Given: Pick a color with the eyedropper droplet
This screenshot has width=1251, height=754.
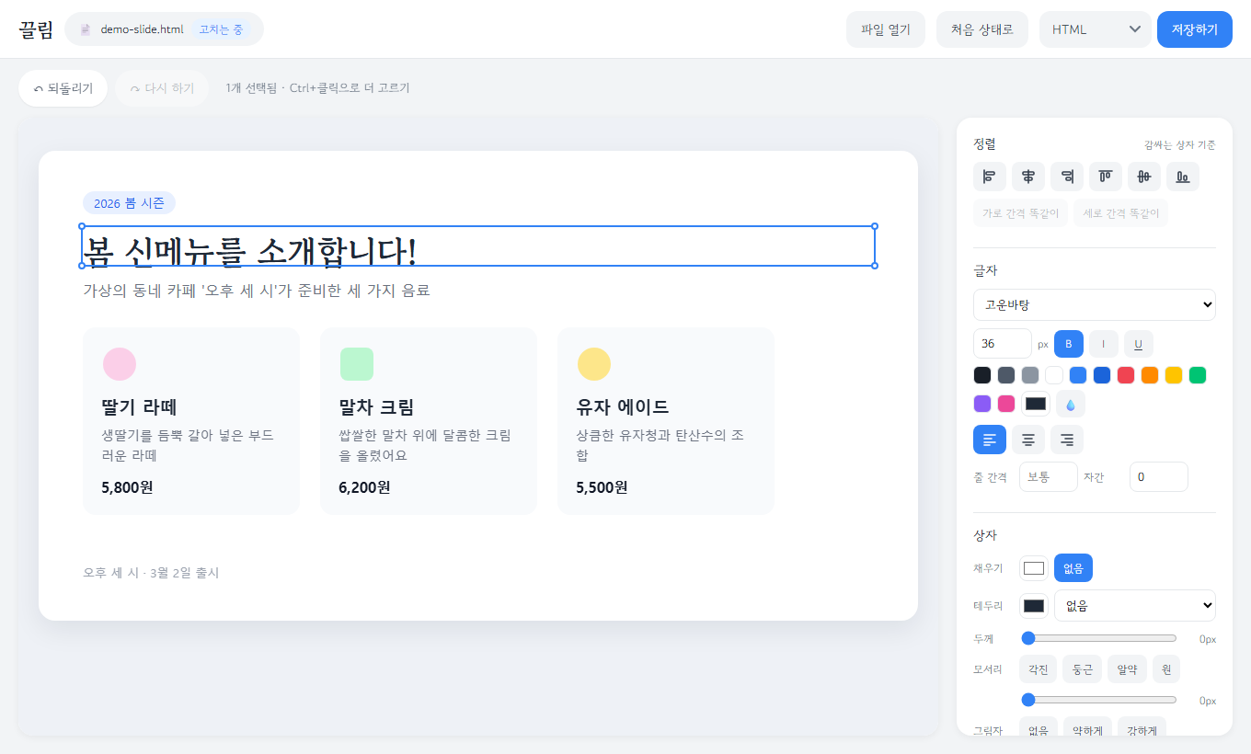Looking at the screenshot, I should pyautogui.click(x=1071, y=404).
